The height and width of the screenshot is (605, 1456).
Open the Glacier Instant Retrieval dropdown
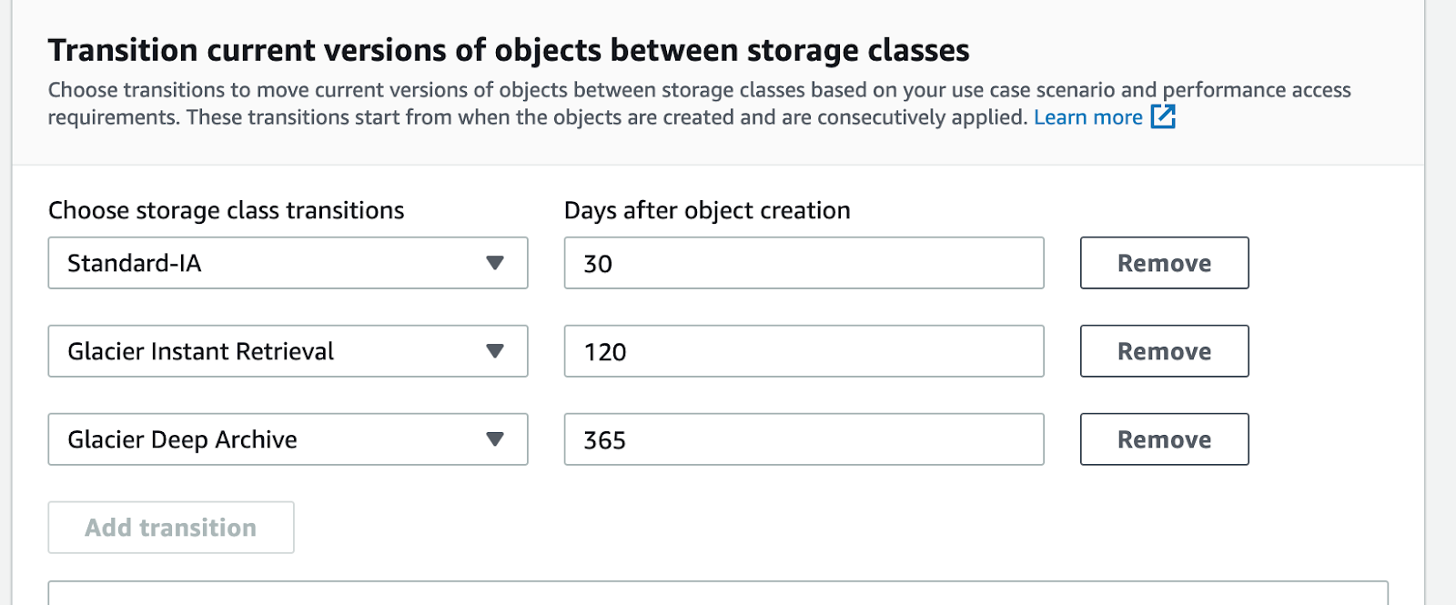pos(288,351)
